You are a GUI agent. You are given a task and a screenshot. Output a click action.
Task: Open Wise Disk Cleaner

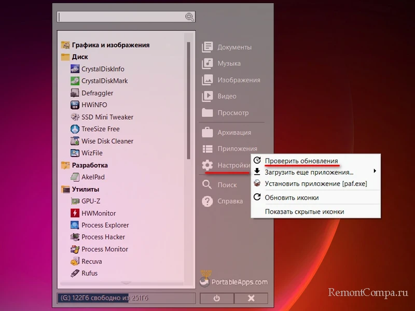tap(107, 141)
